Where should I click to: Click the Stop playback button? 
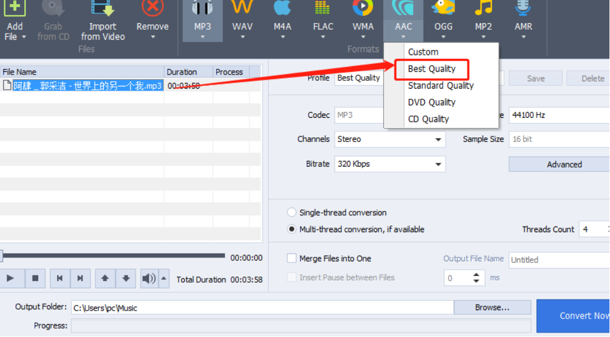pos(35,278)
